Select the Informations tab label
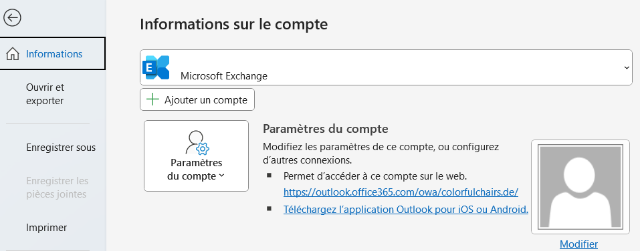Image resolution: width=640 pixels, height=251 pixels. tap(54, 54)
